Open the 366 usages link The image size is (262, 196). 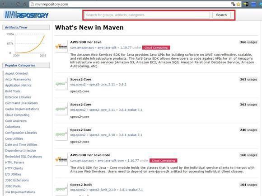click(248, 42)
